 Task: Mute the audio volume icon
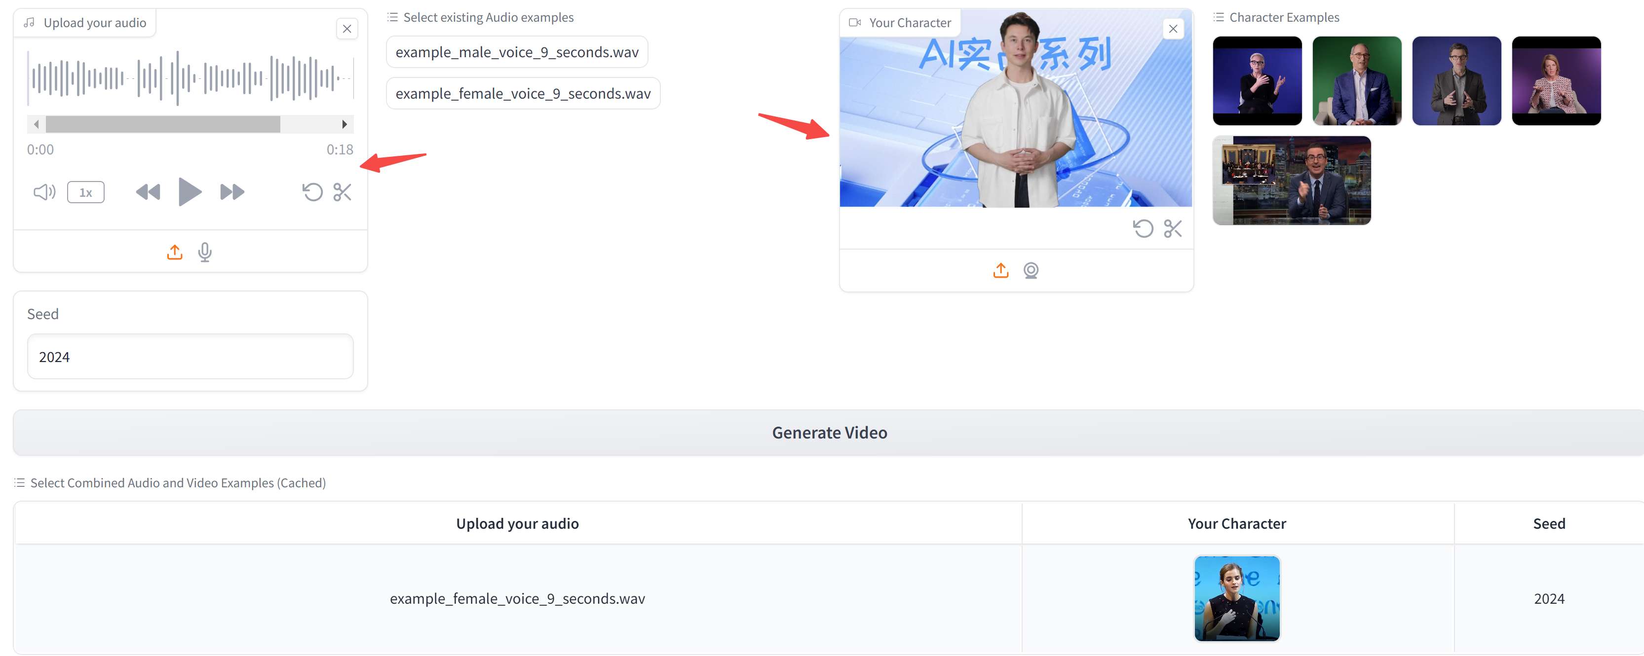(x=44, y=192)
